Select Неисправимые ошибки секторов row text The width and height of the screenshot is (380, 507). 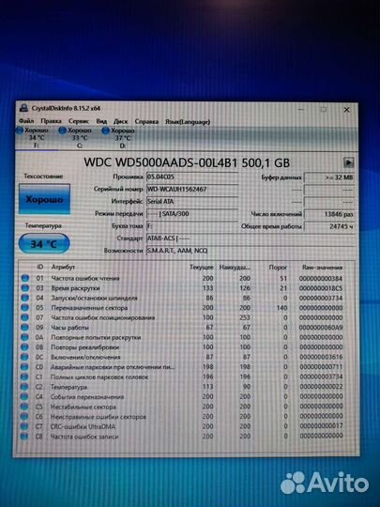coord(99,417)
